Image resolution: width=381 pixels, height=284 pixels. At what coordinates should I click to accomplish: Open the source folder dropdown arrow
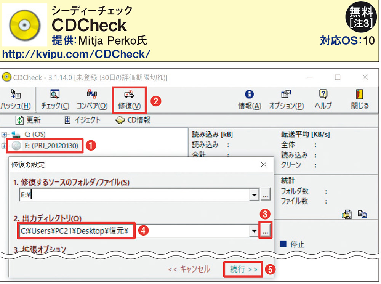254,195
